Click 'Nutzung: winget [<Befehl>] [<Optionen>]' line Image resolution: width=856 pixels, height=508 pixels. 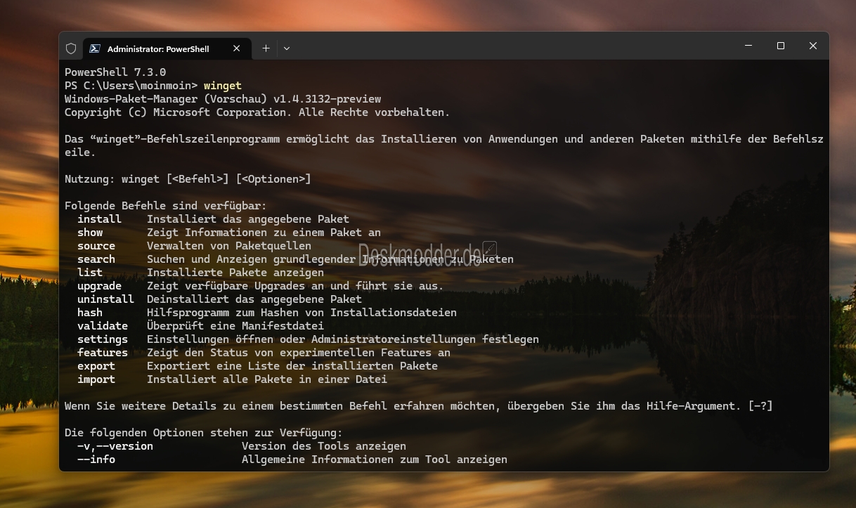(188, 179)
